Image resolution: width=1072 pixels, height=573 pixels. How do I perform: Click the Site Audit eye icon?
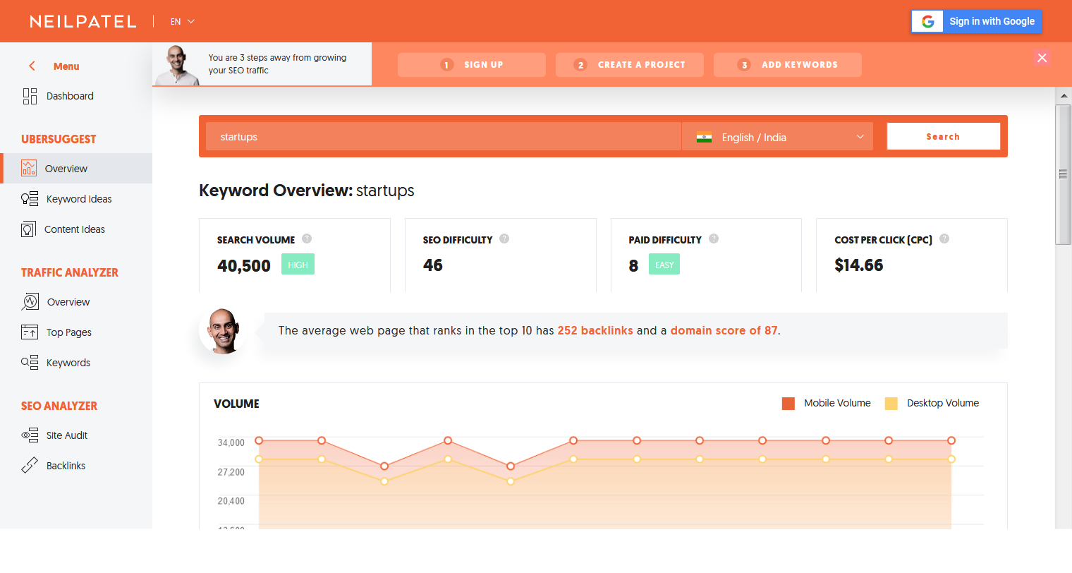pyautogui.click(x=30, y=435)
